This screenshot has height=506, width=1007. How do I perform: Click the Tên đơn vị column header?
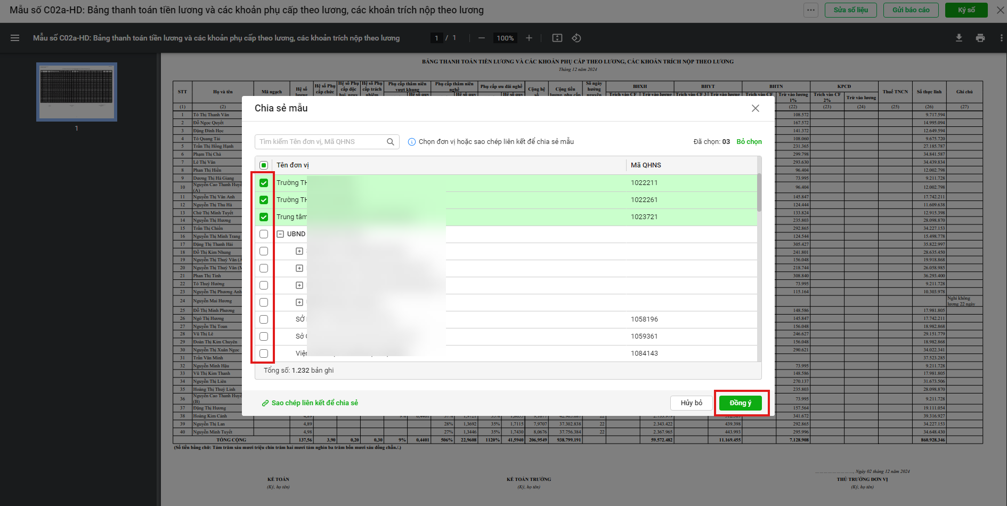click(293, 165)
